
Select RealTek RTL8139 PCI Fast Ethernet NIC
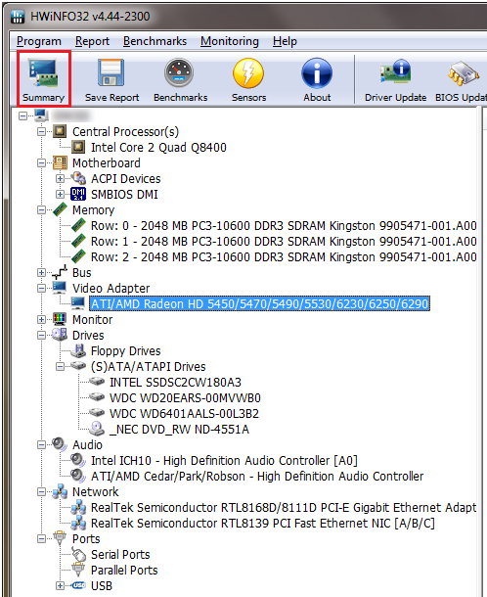click(262, 524)
